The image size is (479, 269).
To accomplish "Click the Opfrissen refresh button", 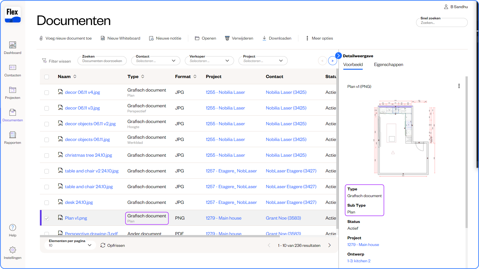I will click(x=113, y=245).
